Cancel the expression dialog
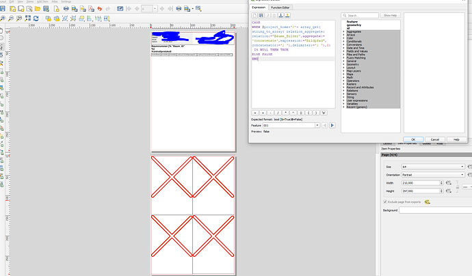 click(x=434, y=139)
